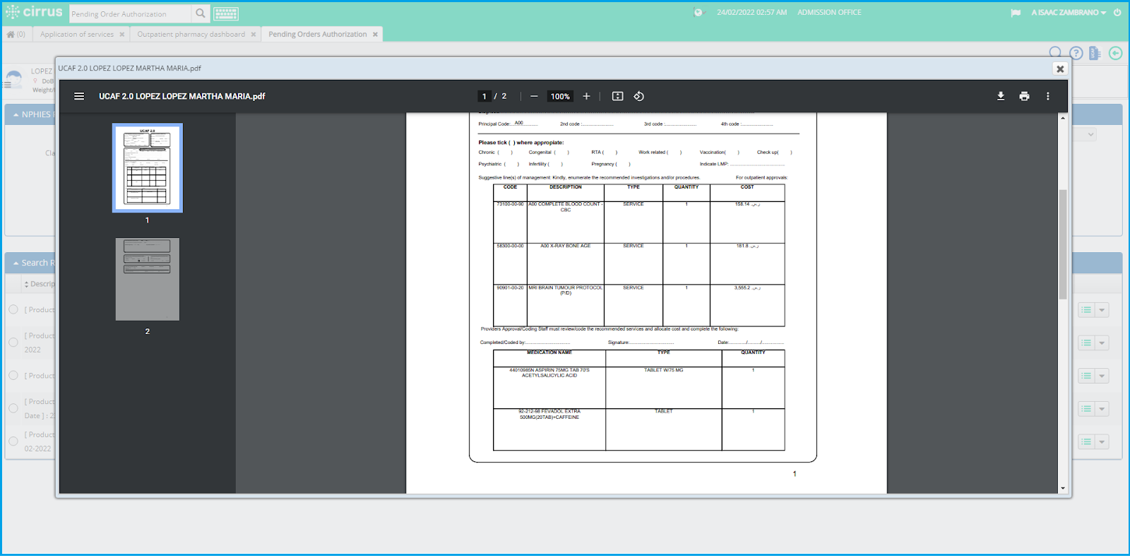Click 'A00 X-RAY BONE AGE' description cell
The width and height of the screenshot is (1130, 558).
tap(565, 246)
